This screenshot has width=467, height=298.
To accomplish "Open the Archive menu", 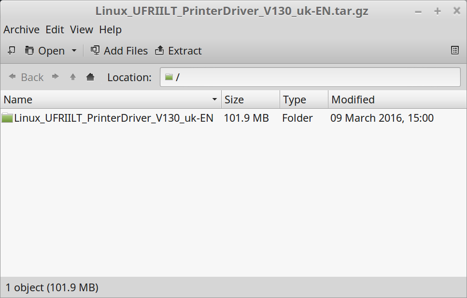I will (21, 30).
